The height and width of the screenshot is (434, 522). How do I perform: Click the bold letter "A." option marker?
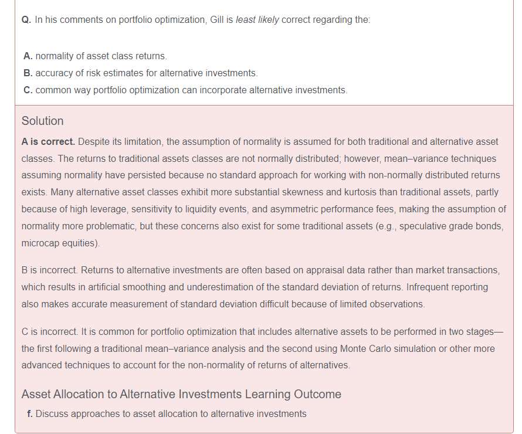pyautogui.click(x=28, y=56)
